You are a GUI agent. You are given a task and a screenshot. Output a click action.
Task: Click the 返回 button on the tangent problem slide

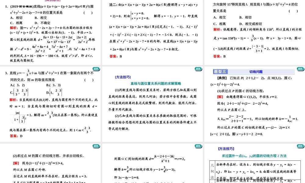point(301,69)
